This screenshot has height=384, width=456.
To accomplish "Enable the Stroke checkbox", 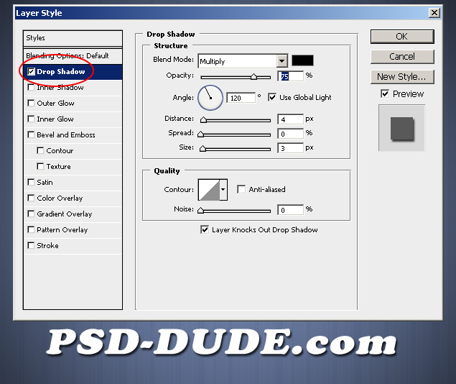I will click(x=31, y=245).
